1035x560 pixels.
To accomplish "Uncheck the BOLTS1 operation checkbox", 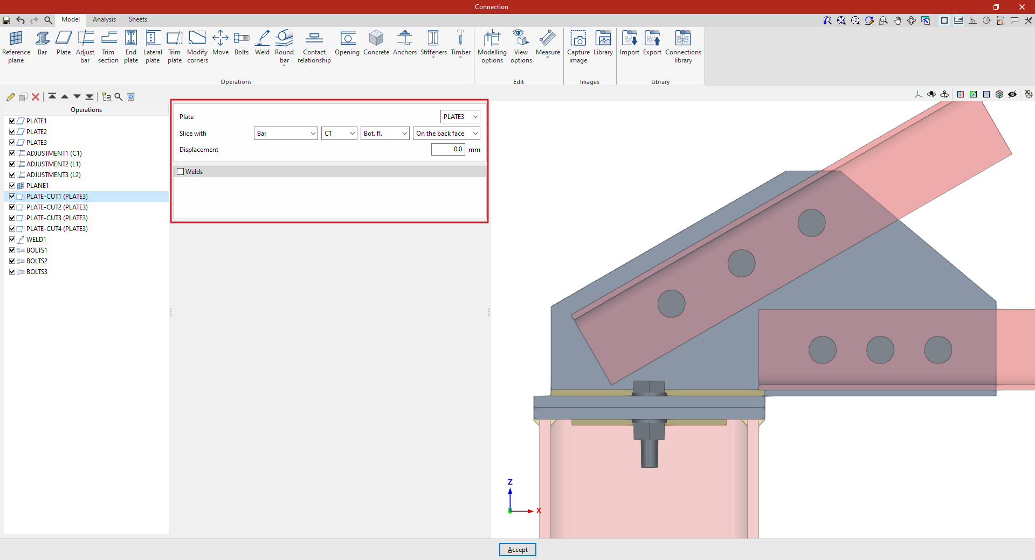I will [12, 250].
